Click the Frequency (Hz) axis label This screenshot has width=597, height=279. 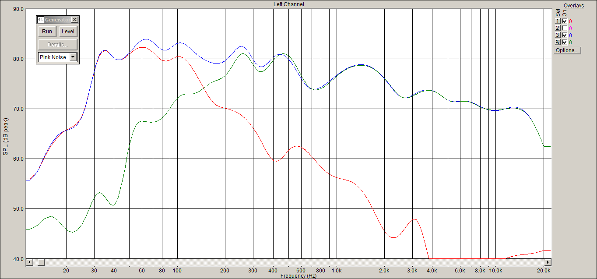[298, 276]
